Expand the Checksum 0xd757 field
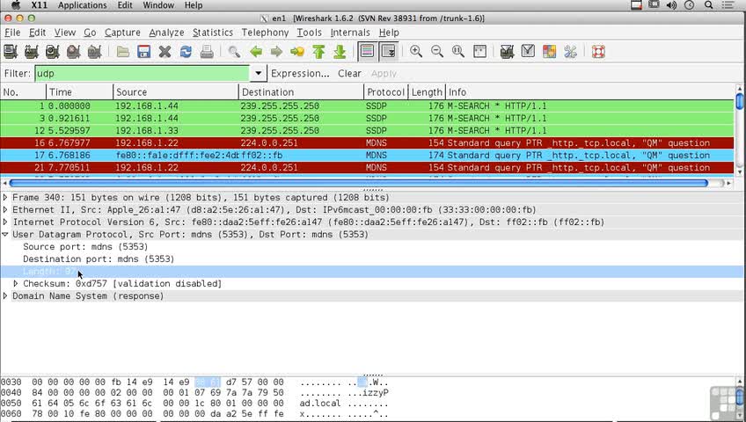The width and height of the screenshot is (746, 422). (16, 284)
